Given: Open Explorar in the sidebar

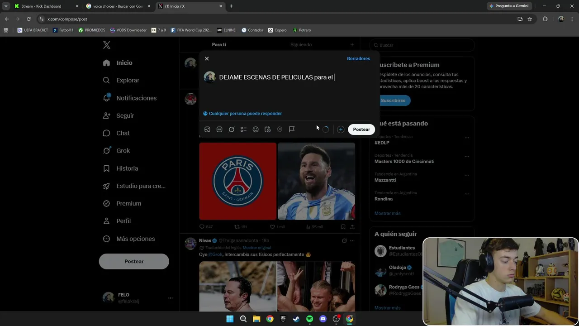Looking at the screenshot, I should [x=121, y=80].
